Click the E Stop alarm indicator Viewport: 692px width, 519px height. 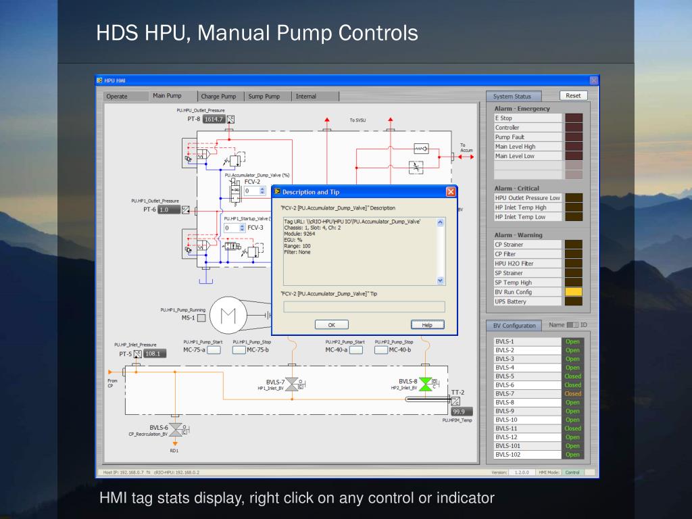click(574, 118)
